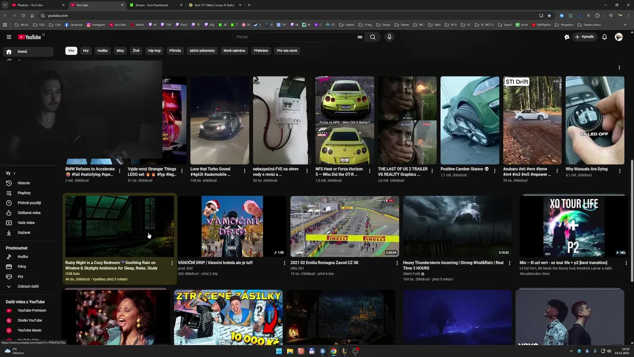Image resolution: width=634 pixels, height=357 pixels.
Task: Open the on-screen keyboard in search box
Action: point(360,37)
